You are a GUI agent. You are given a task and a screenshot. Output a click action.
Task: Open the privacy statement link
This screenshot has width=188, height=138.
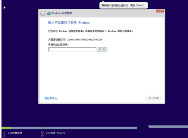[51, 98]
